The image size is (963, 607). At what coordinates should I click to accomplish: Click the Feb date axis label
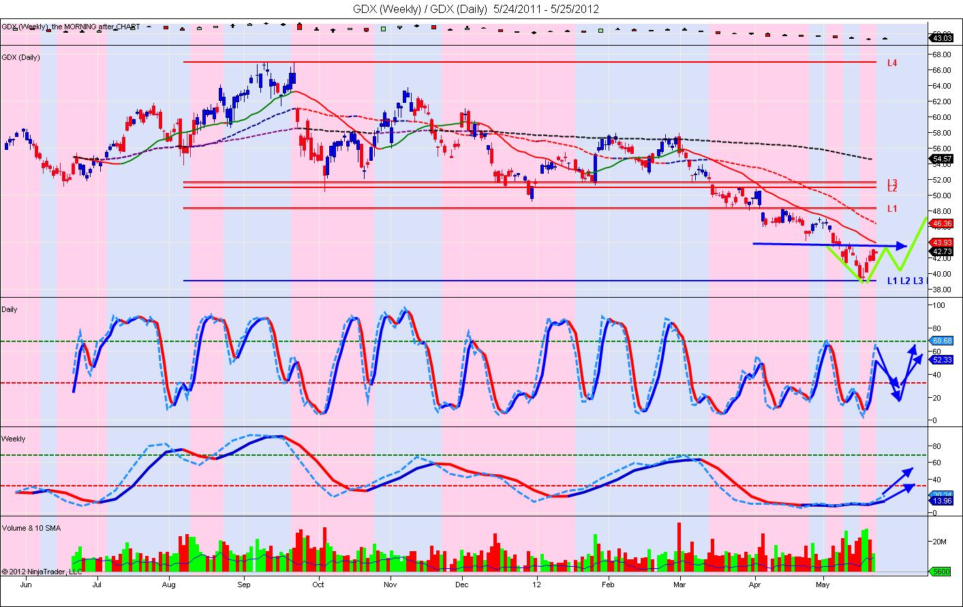pyautogui.click(x=608, y=585)
